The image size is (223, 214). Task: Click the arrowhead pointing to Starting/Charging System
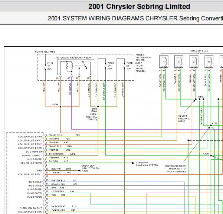point(133,163)
